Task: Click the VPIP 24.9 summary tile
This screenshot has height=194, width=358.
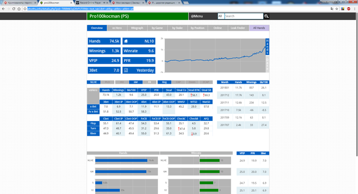Action: (x=104, y=61)
